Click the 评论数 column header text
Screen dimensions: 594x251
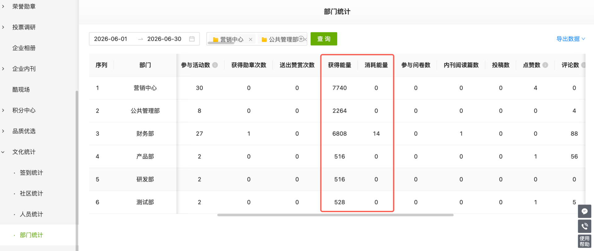[570, 65]
